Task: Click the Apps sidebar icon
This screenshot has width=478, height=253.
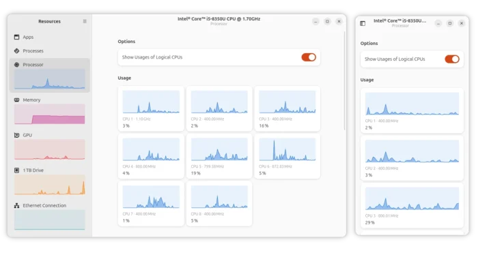Action: tap(17, 37)
